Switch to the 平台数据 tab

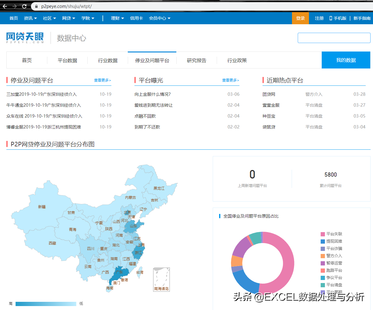tap(67, 60)
